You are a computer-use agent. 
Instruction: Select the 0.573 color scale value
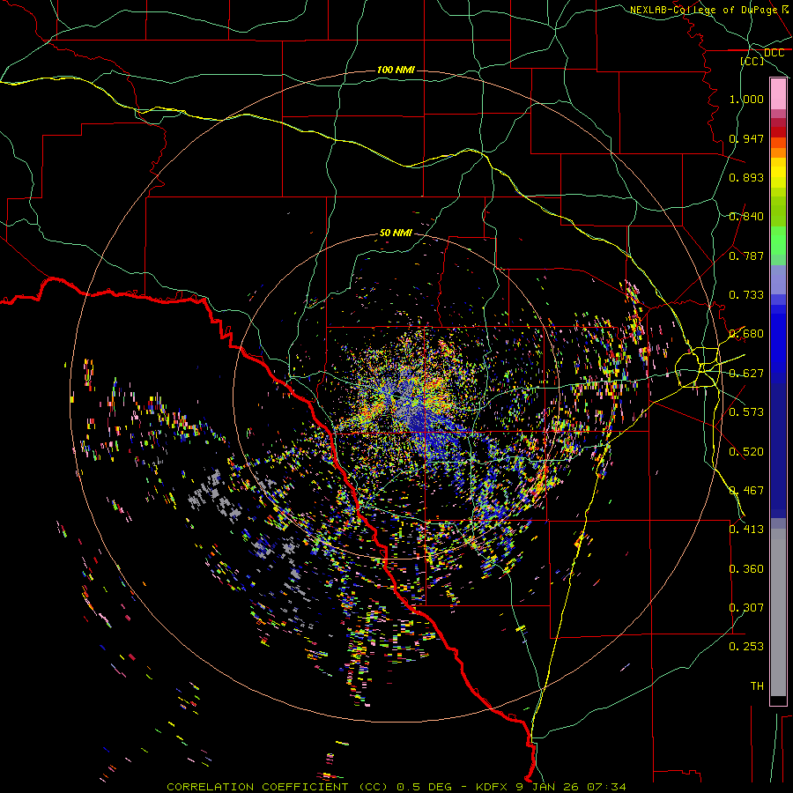[x=746, y=412]
